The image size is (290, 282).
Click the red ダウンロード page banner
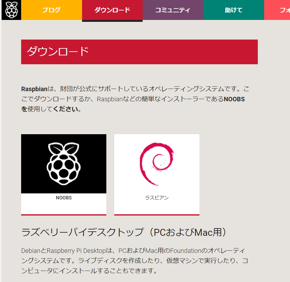click(139, 52)
